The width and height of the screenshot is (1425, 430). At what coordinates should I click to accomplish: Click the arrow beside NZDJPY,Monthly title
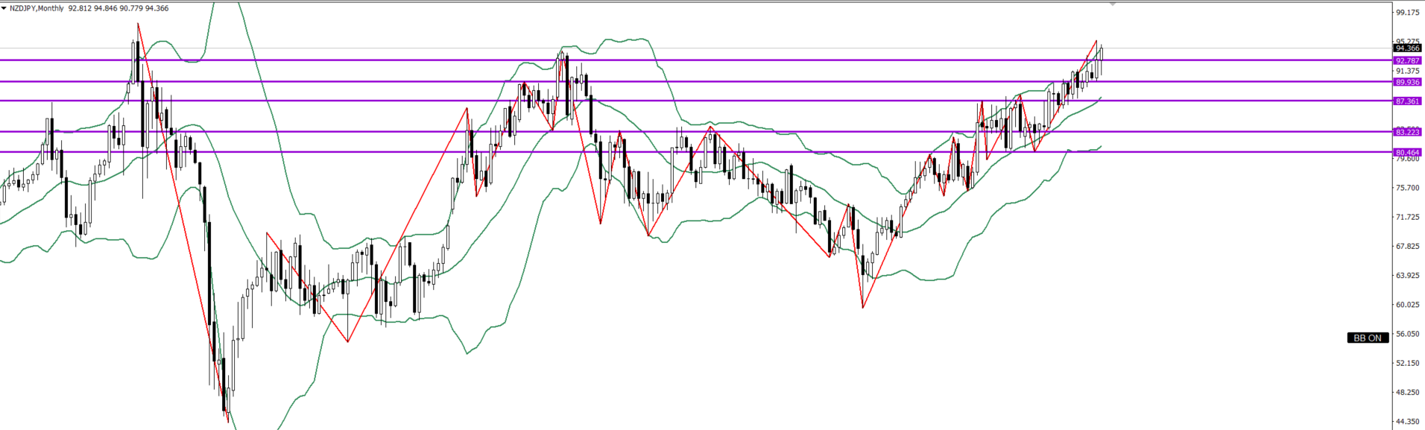point(4,9)
